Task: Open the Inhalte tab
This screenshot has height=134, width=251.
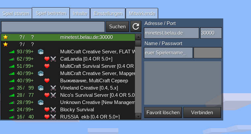Action: (80, 13)
